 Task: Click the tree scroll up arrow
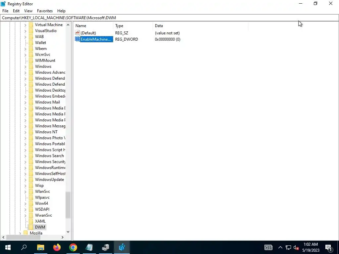coord(68,25)
